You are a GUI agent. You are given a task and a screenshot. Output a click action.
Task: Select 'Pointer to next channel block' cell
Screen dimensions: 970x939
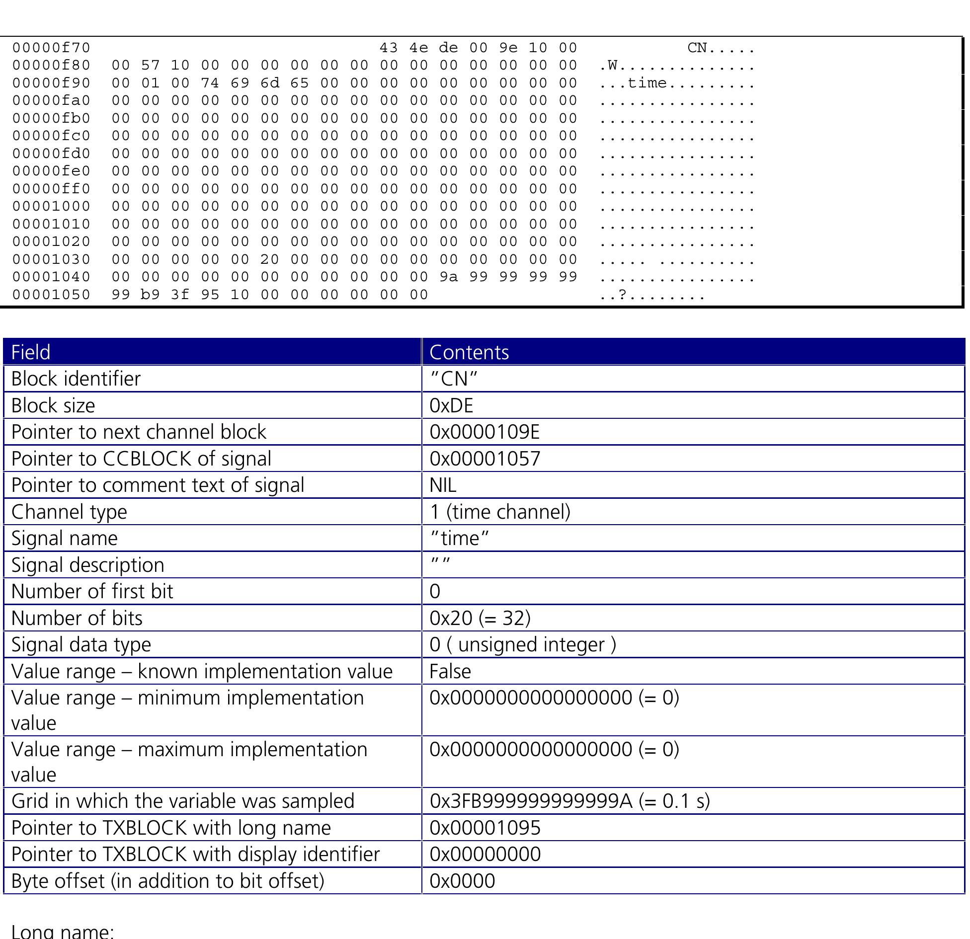tap(212, 432)
